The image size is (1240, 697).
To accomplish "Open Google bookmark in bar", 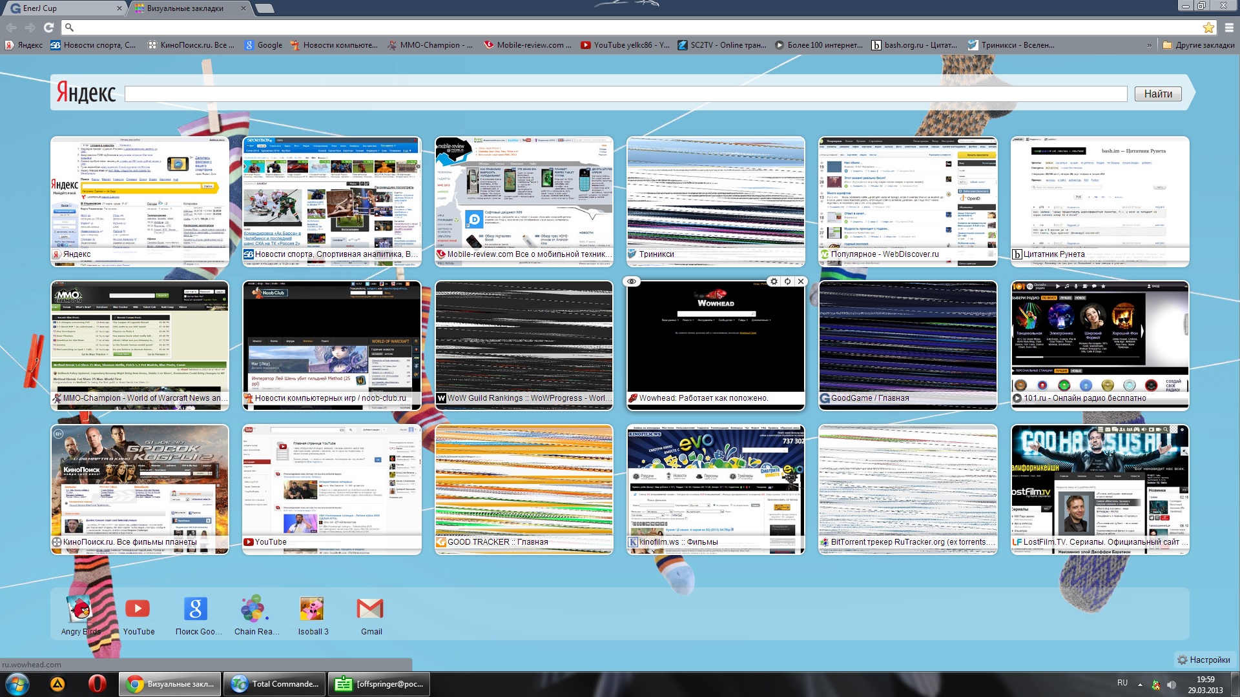I will coord(263,45).
